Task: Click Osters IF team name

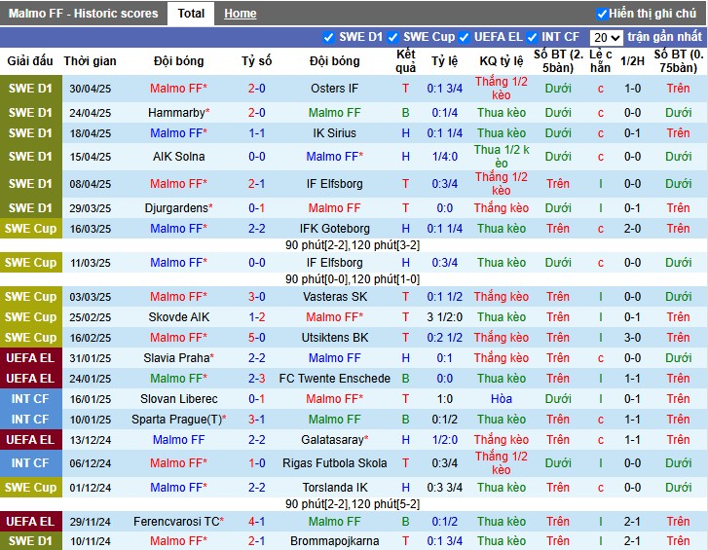Action: [x=335, y=89]
